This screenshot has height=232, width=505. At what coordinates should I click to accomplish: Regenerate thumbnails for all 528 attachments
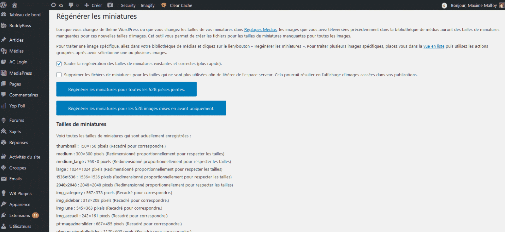click(126, 89)
